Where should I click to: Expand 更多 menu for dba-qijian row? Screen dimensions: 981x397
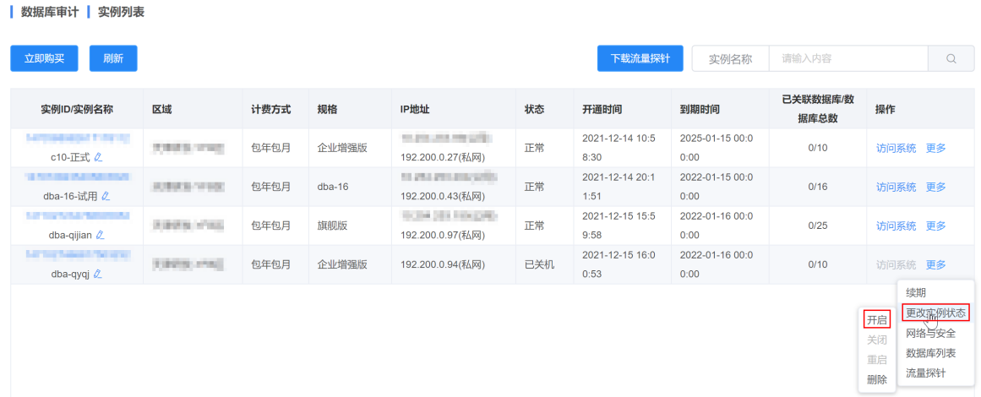click(x=936, y=226)
